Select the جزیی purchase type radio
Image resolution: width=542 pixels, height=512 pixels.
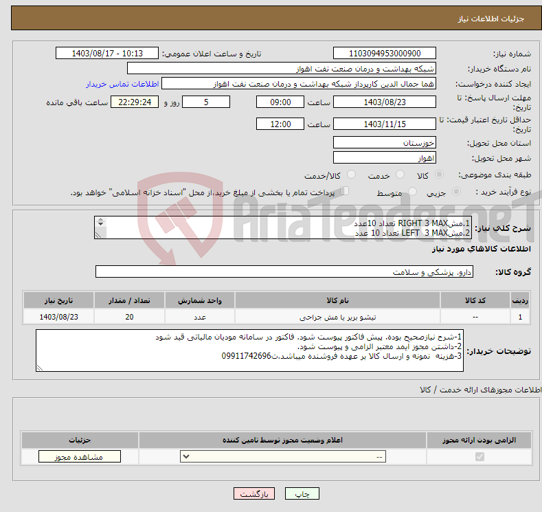[x=456, y=192]
